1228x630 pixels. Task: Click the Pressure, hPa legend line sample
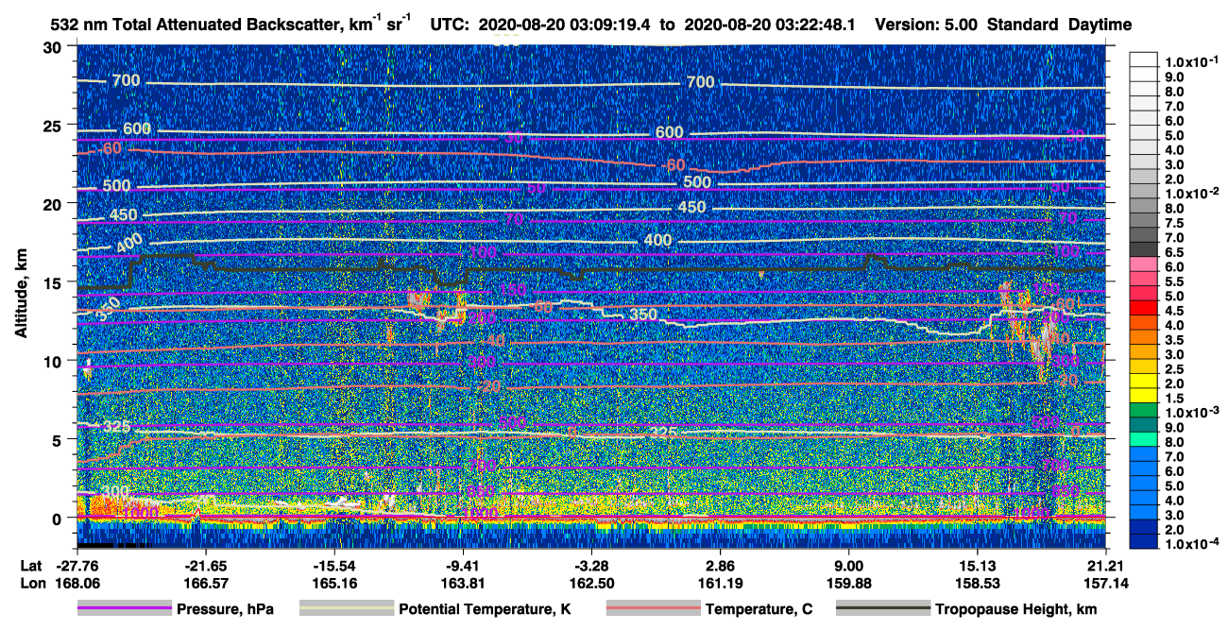[125, 608]
